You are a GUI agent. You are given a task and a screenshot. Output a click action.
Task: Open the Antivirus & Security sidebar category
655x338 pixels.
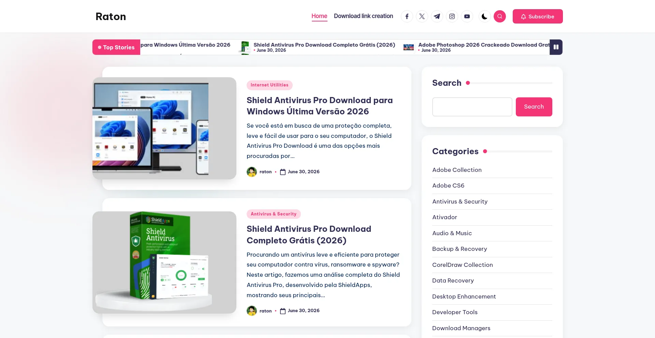460,202
